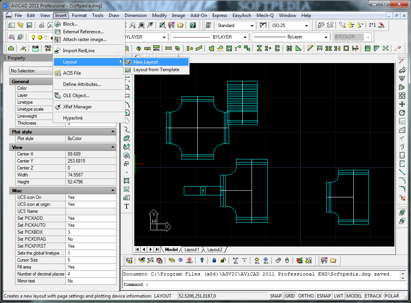Screen dimensions: 411x303
Task: Click the Mirror tool icon
Action: pyautogui.click(x=402, y=79)
